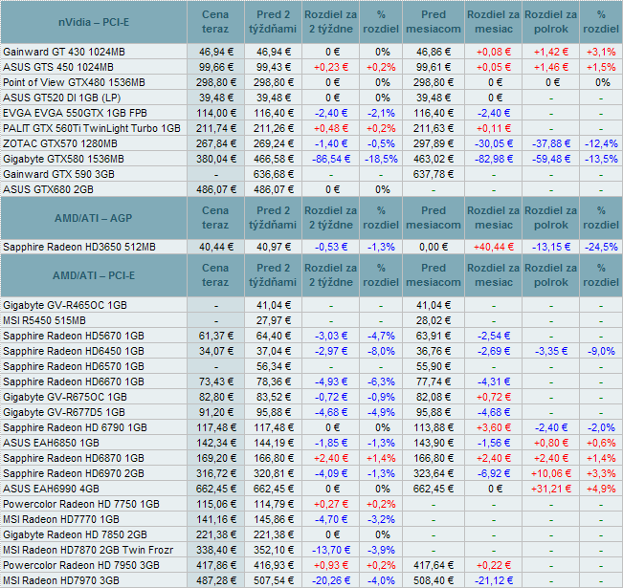Click Gigabyte GV-R677D5 1GB name
This screenshot has width=623, height=588.
point(64,412)
